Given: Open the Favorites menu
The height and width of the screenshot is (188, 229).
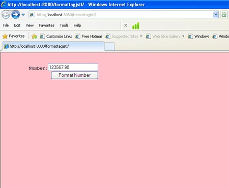Looking at the screenshot, I should click(46, 25).
